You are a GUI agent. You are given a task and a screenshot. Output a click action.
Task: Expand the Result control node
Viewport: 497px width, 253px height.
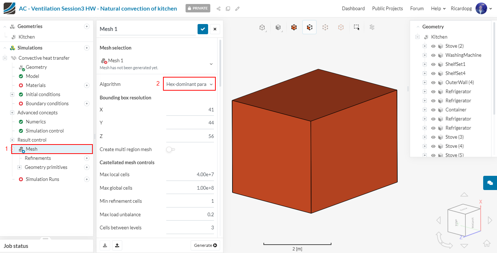click(x=12, y=140)
